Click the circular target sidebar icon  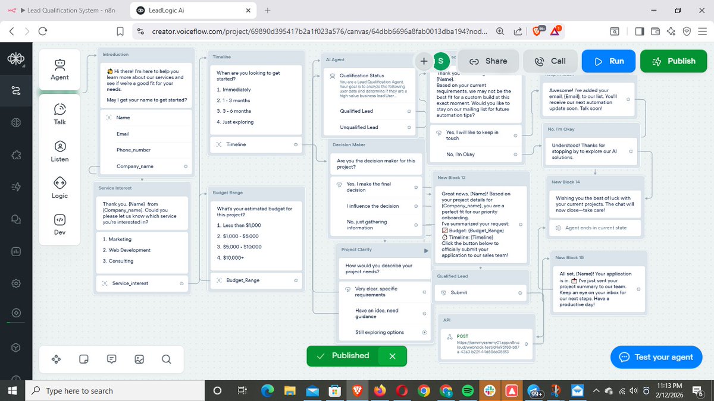(15, 312)
